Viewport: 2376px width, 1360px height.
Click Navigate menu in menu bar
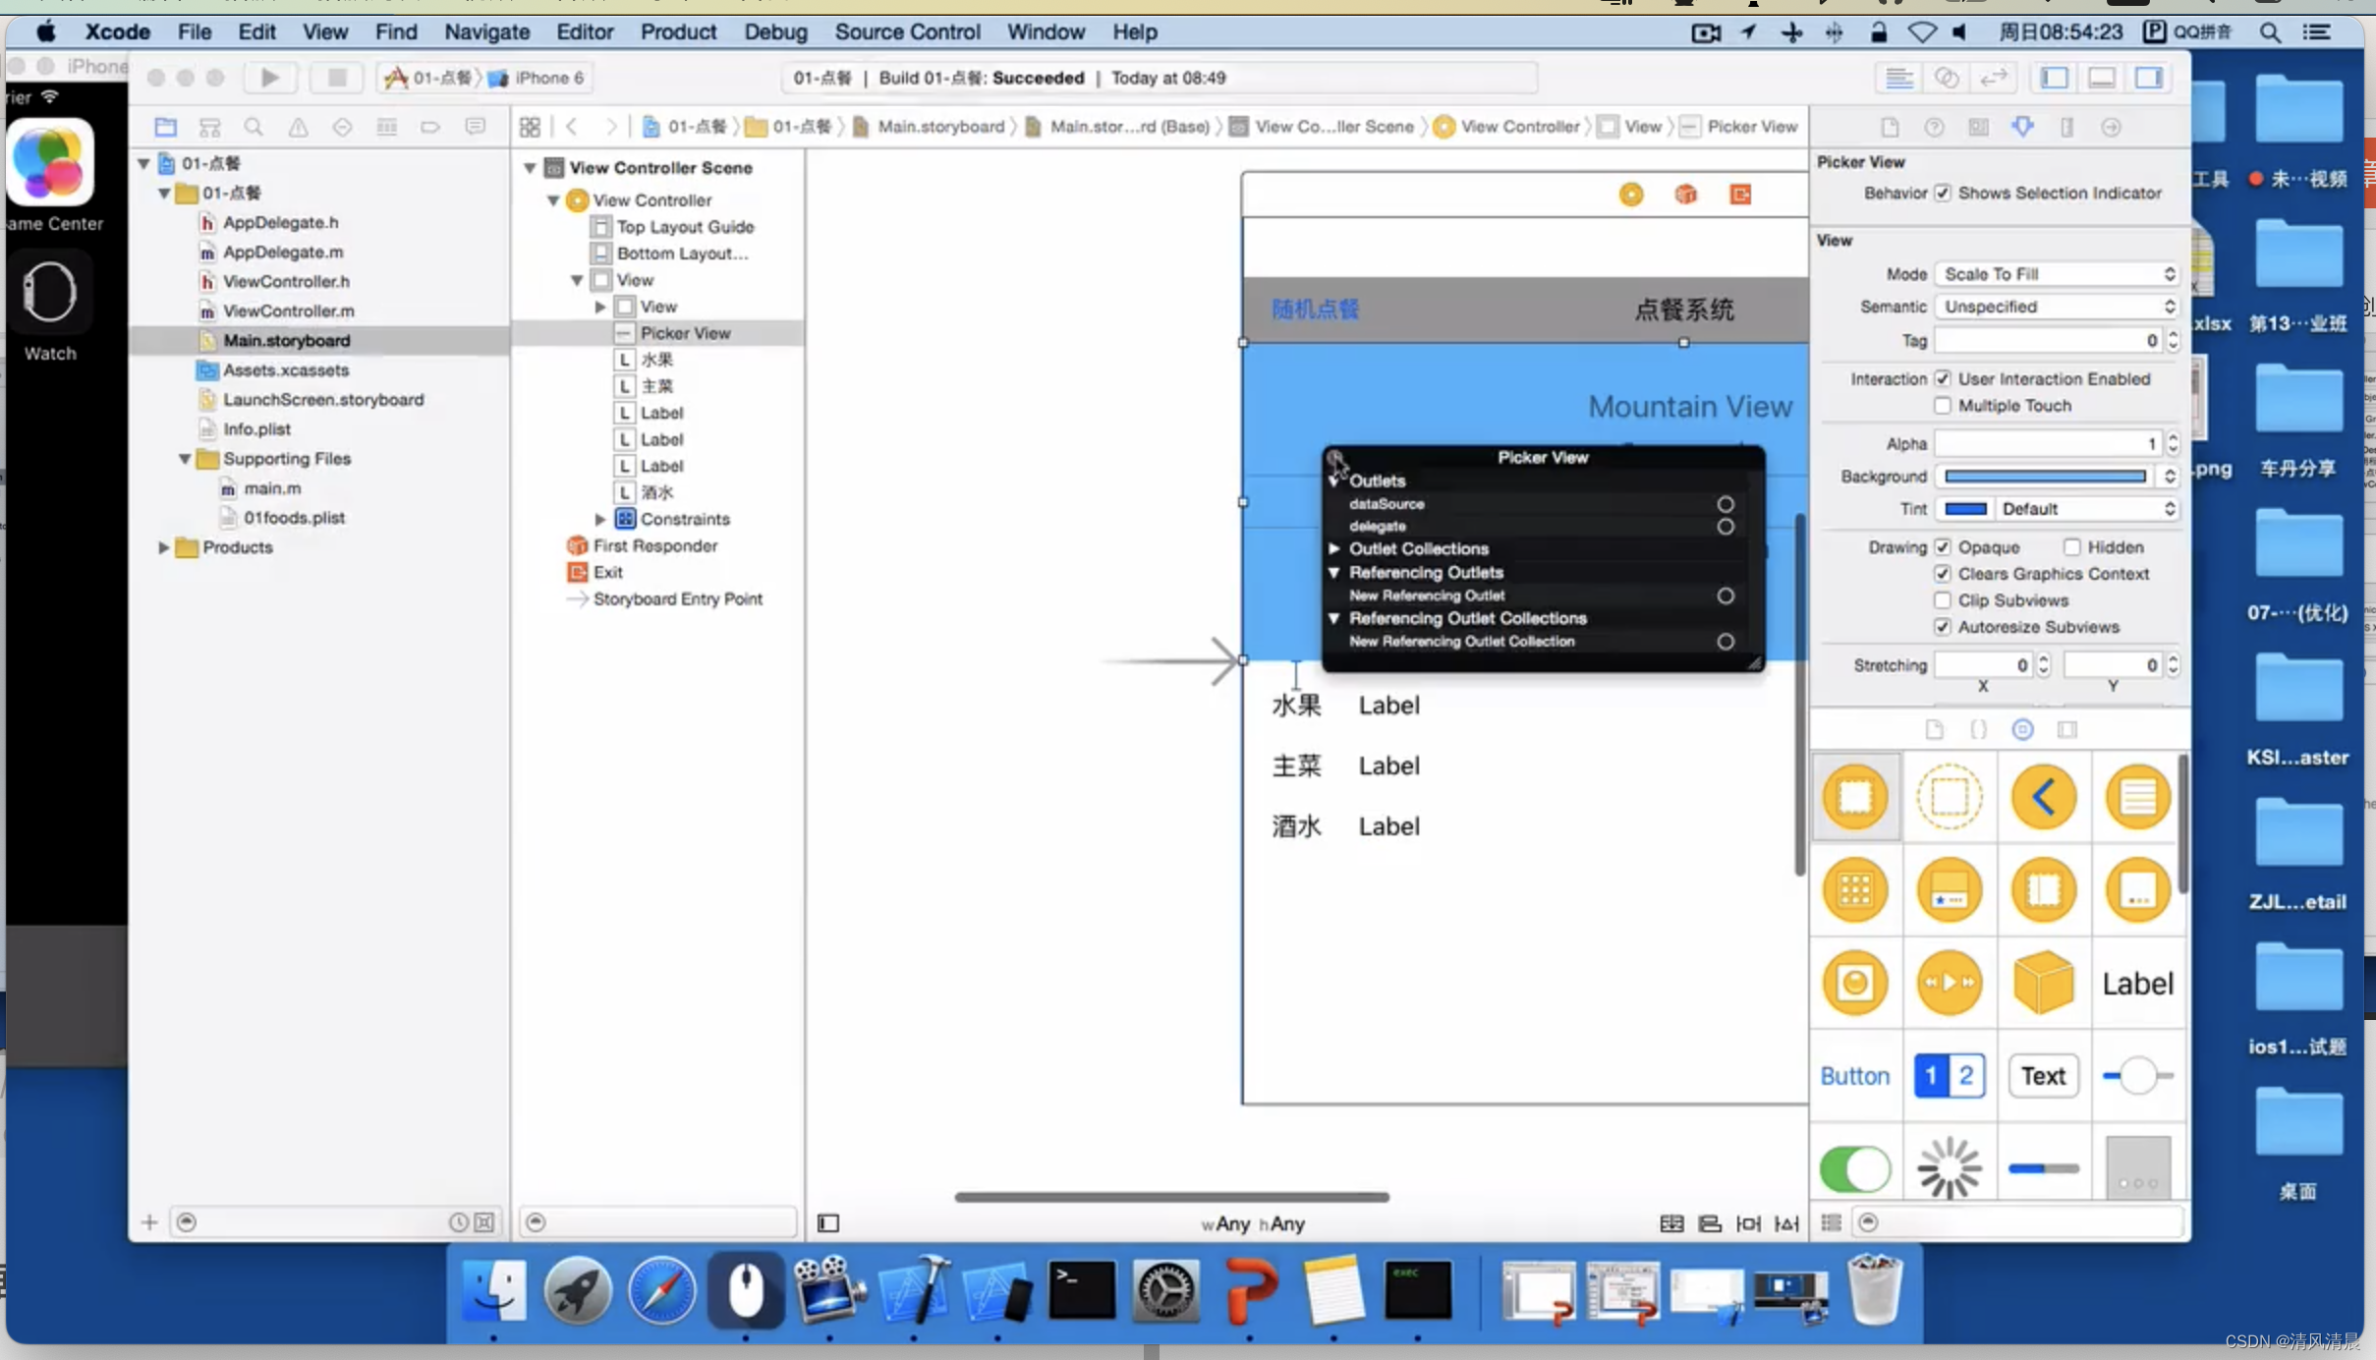484,31
